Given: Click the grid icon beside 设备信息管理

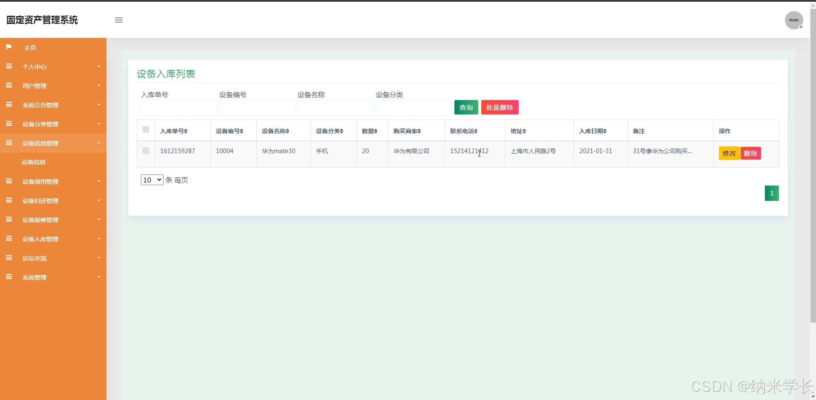Looking at the screenshot, I should click(9, 143).
